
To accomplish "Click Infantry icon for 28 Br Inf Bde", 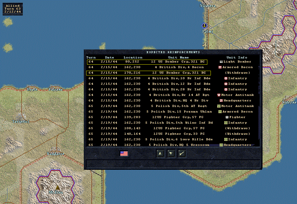I will (226, 89).
